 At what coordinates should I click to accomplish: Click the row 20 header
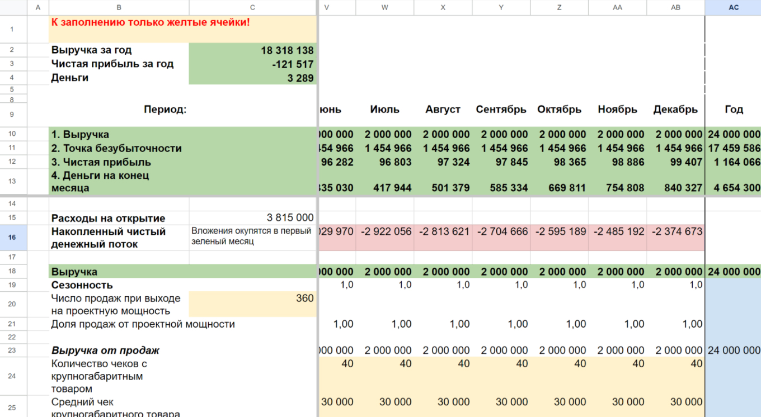[12, 304]
